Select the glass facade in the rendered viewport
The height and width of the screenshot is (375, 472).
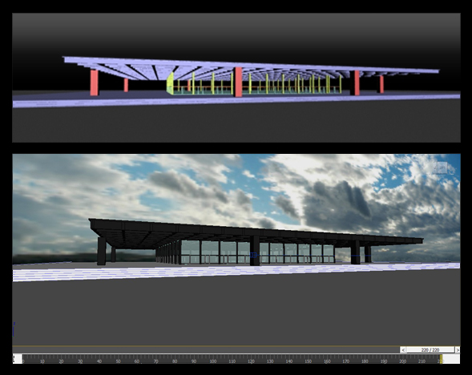pyautogui.click(x=257, y=252)
